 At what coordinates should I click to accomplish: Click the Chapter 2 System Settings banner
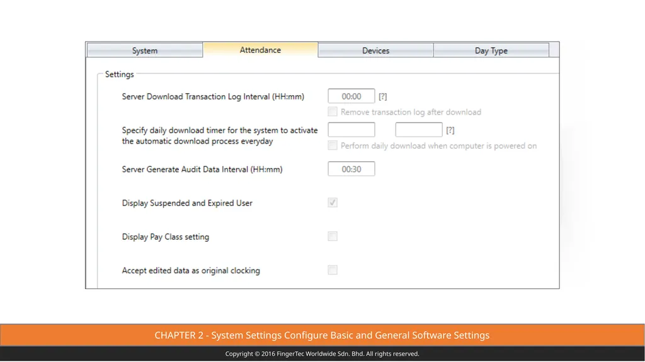pos(322,336)
